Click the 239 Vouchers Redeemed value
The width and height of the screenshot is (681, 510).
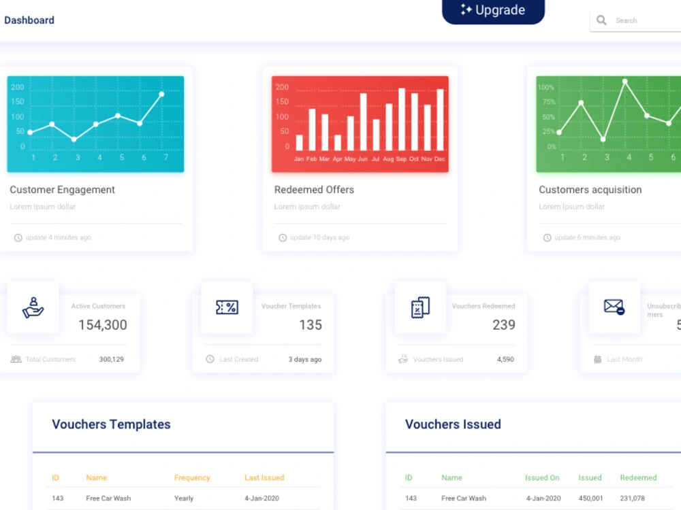pos(504,325)
